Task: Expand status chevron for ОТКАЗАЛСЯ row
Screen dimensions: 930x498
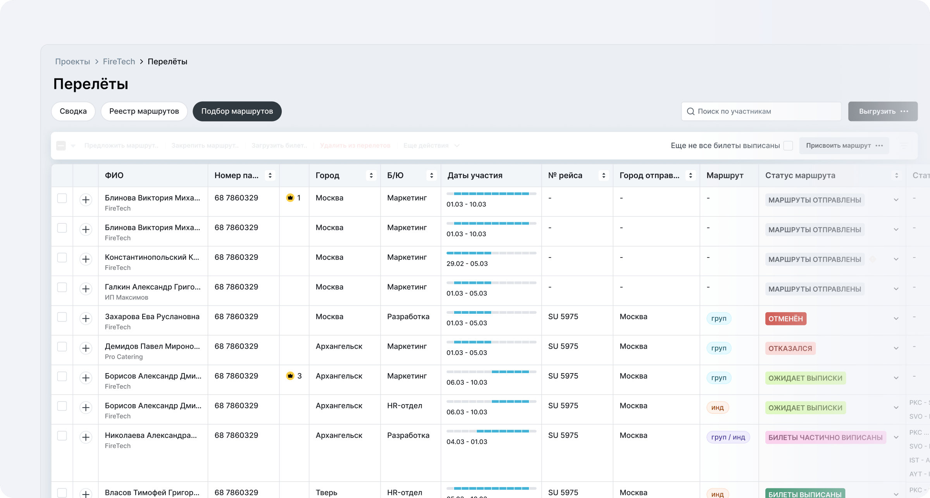Action: 896,348
